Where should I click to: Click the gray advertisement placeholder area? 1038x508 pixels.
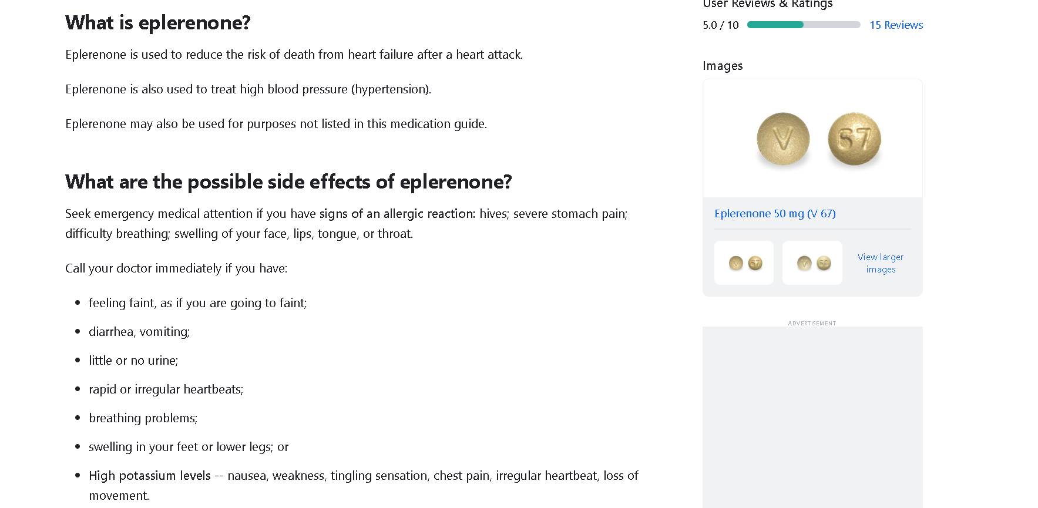pos(812,417)
